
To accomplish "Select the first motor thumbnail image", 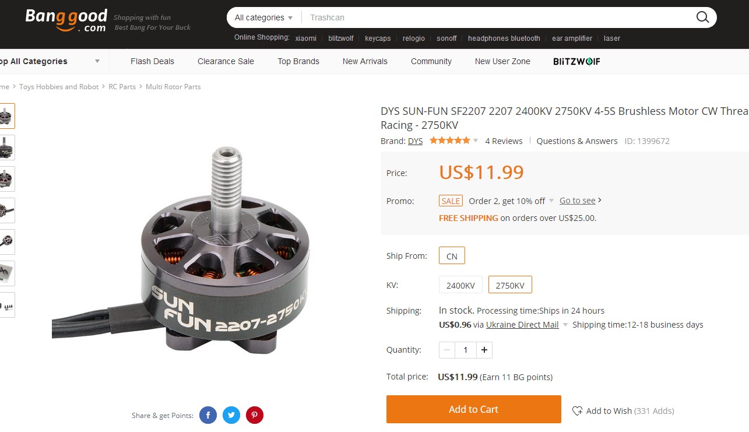I will [x=6, y=116].
